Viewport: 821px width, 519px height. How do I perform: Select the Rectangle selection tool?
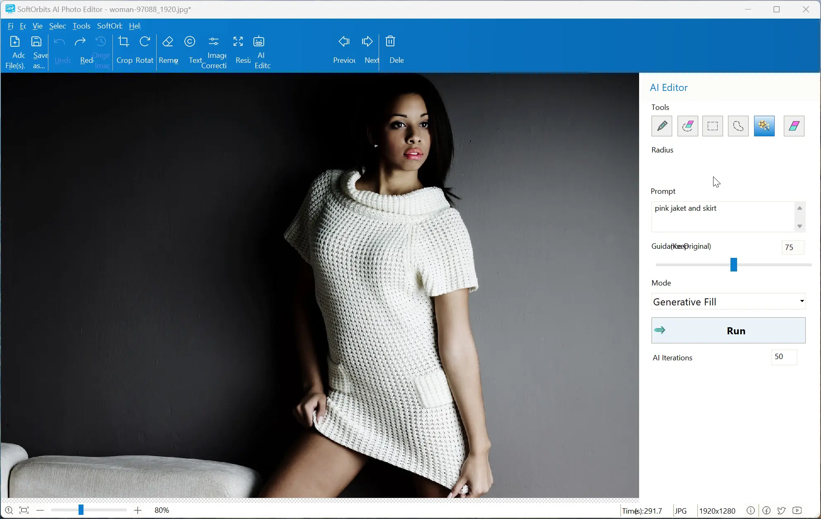coord(713,126)
